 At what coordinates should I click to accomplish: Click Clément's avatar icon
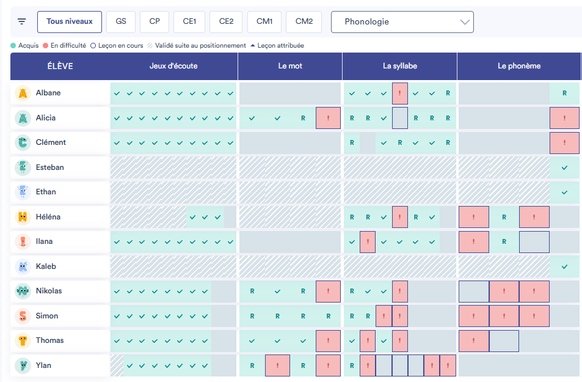click(x=23, y=142)
